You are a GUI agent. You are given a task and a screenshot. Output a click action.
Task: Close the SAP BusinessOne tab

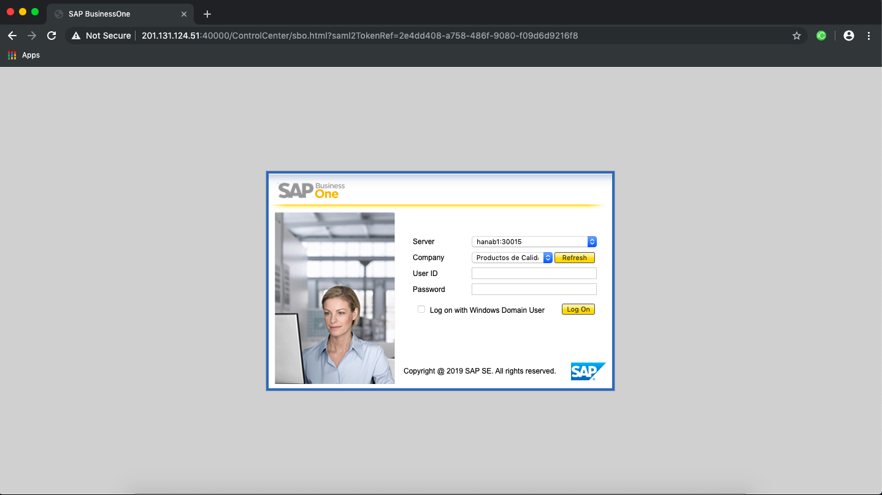point(184,14)
